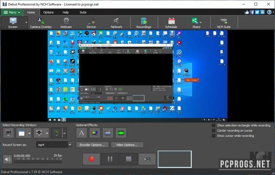
Task: Select full screen recording window button
Action: pos(8,133)
